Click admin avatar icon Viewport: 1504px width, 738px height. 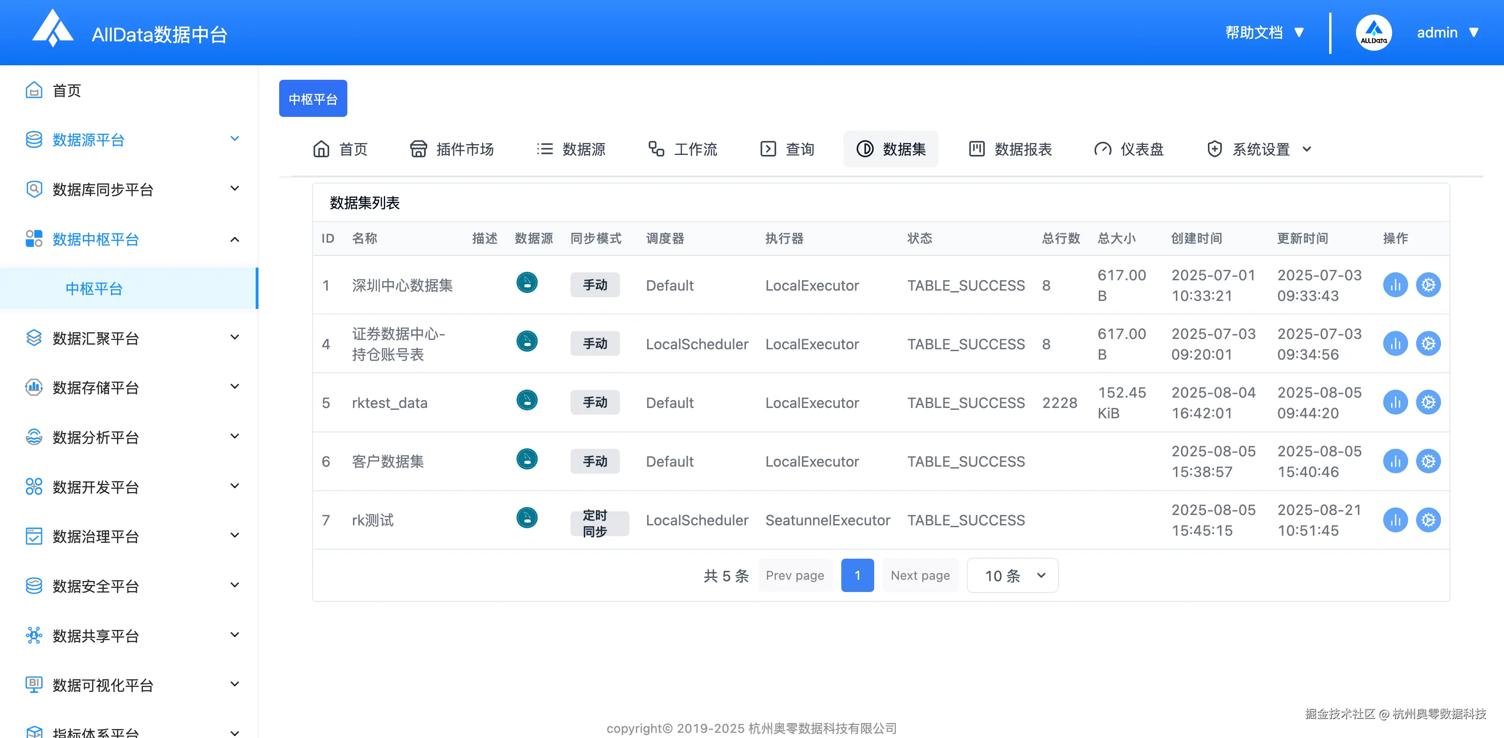coord(1373,33)
